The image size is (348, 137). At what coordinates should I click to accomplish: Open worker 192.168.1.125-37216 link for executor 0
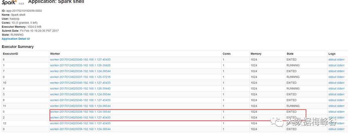pos(80,77)
